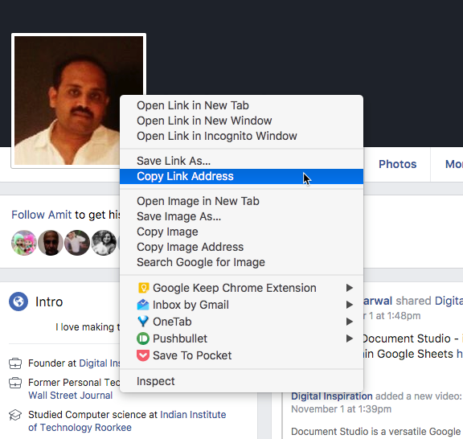The height and width of the screenshot is (439, 463).
Task: Expand the OneTab submenu arrow
Action: 350,322
